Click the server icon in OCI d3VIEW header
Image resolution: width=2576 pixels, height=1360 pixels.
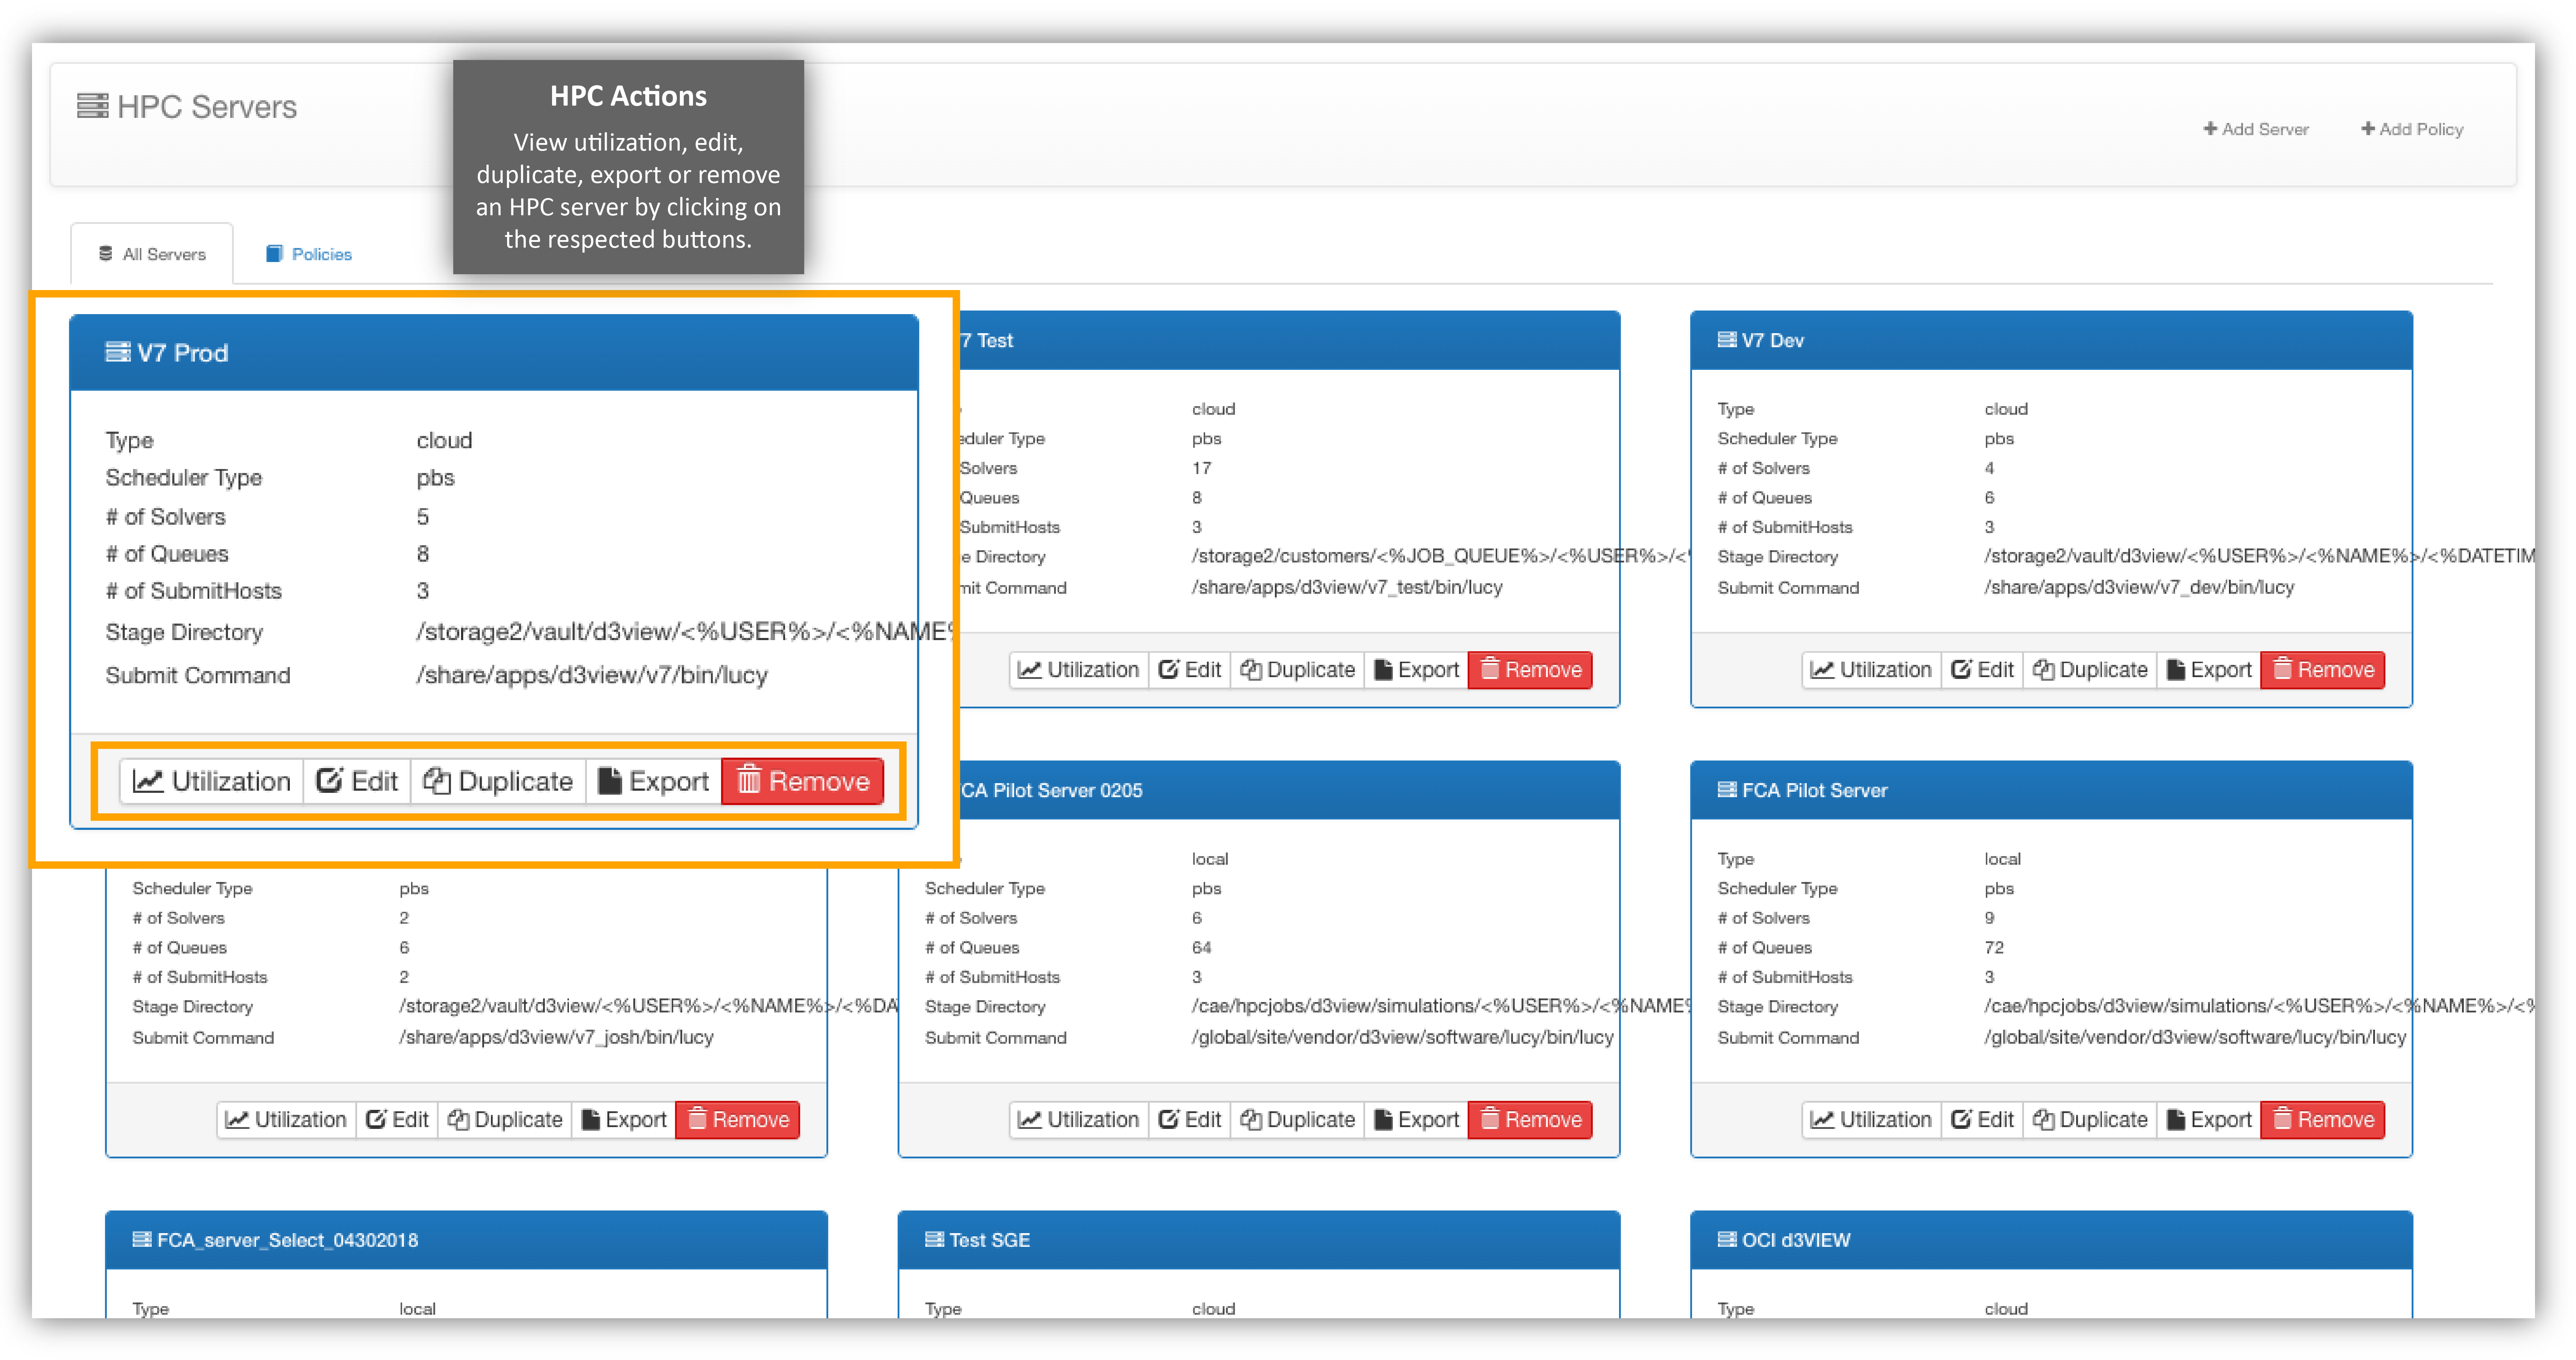(1727, 1239)
